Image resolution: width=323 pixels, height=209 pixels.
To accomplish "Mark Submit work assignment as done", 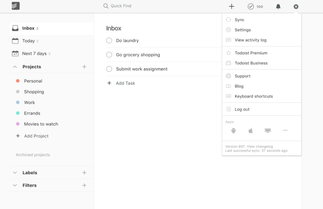I will point(109,69).
